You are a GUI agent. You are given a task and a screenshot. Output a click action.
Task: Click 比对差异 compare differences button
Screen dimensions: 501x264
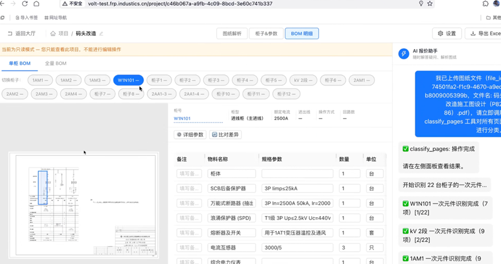coord(225,135)
